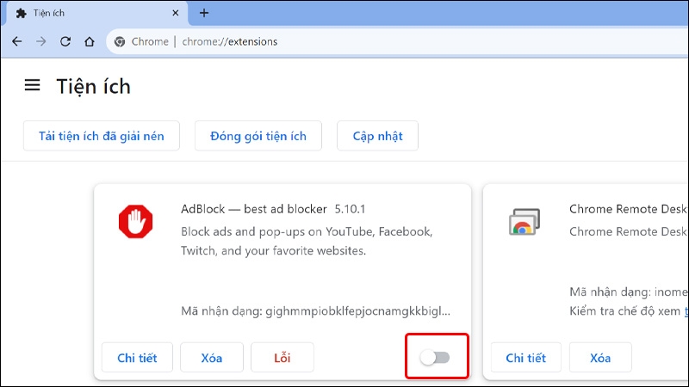This screenshot has height=387, width=689.
Task: Click the AdBlock Mã nhận dạng text
Action: click(x=315, y=311)
